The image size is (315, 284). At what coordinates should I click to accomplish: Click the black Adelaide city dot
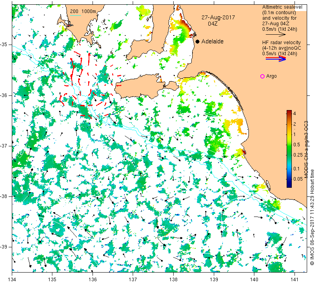[198, 41]
